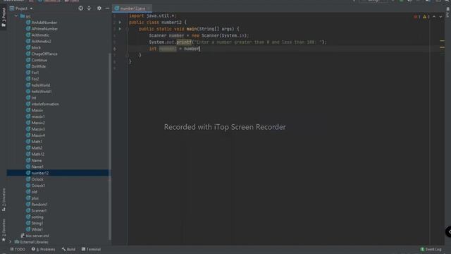
Task: Select While1 class in tree
Action: point(35,229)
